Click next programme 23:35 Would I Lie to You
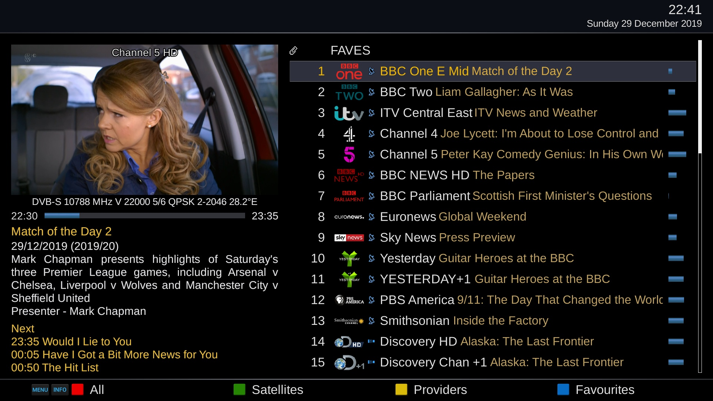 [71, 342]
